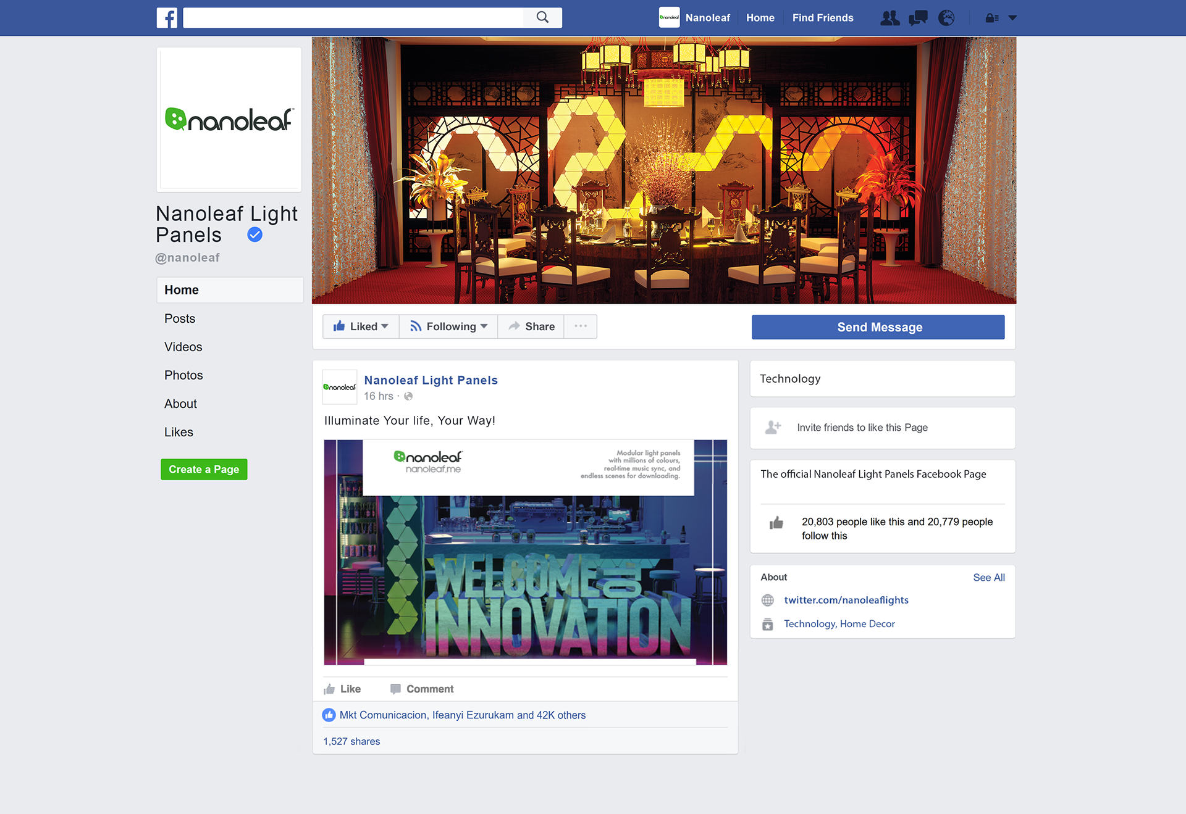
Task: Click the blue verified badge
Action: point(254,235)
